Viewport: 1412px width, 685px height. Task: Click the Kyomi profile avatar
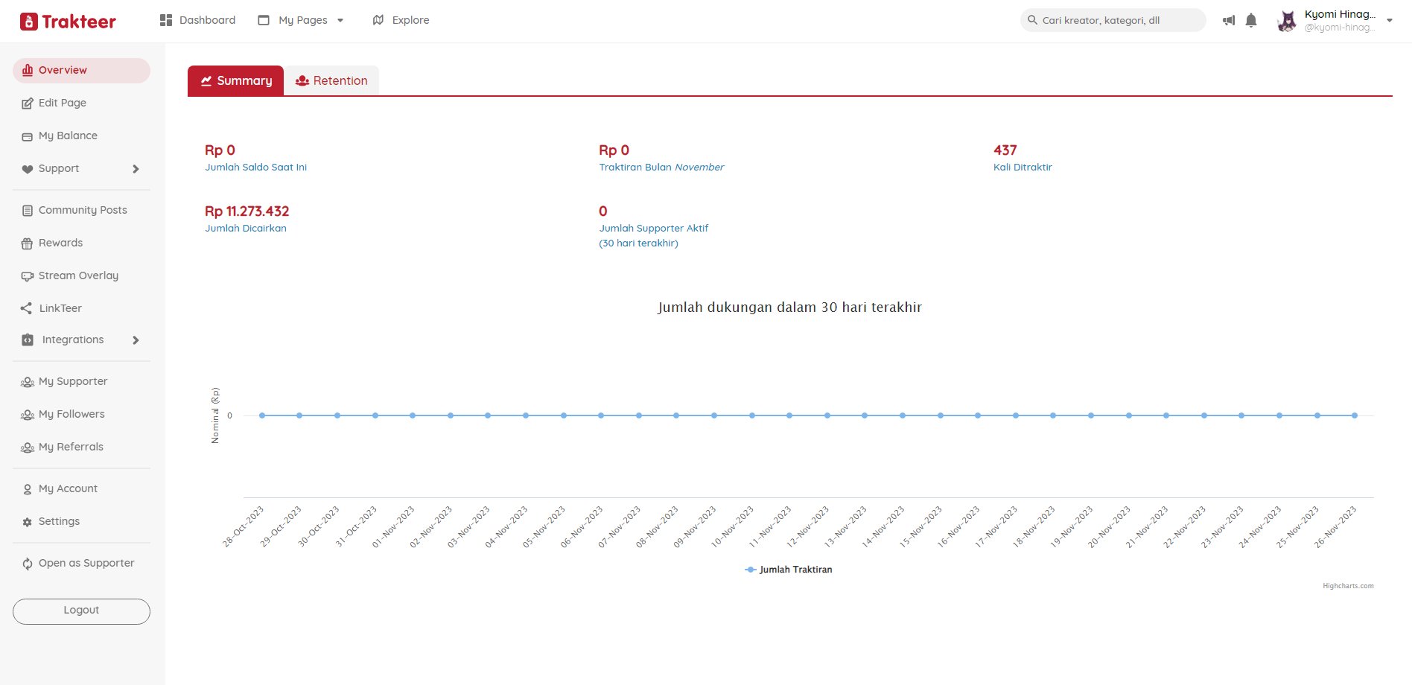tap(1286, 21)
